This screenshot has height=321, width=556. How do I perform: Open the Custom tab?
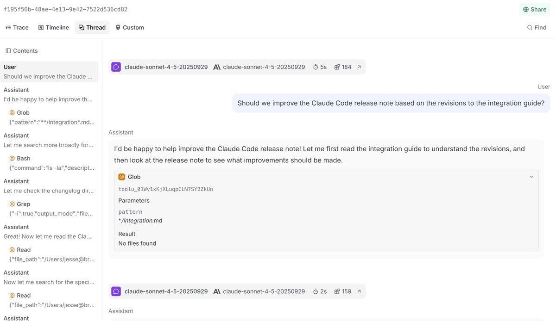point(130,27)
